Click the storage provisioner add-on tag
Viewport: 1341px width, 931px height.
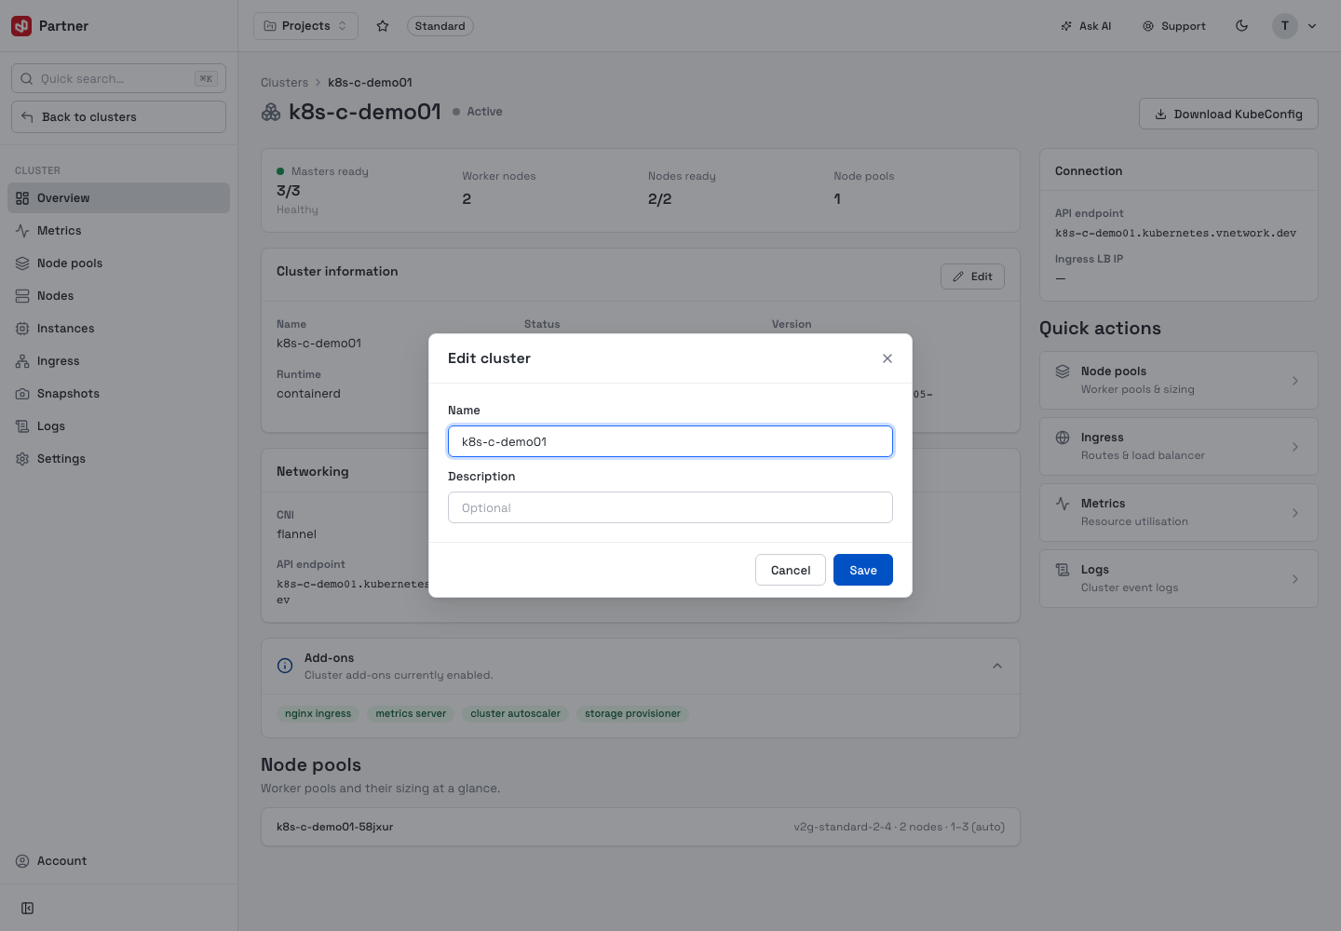pos(632,713)
